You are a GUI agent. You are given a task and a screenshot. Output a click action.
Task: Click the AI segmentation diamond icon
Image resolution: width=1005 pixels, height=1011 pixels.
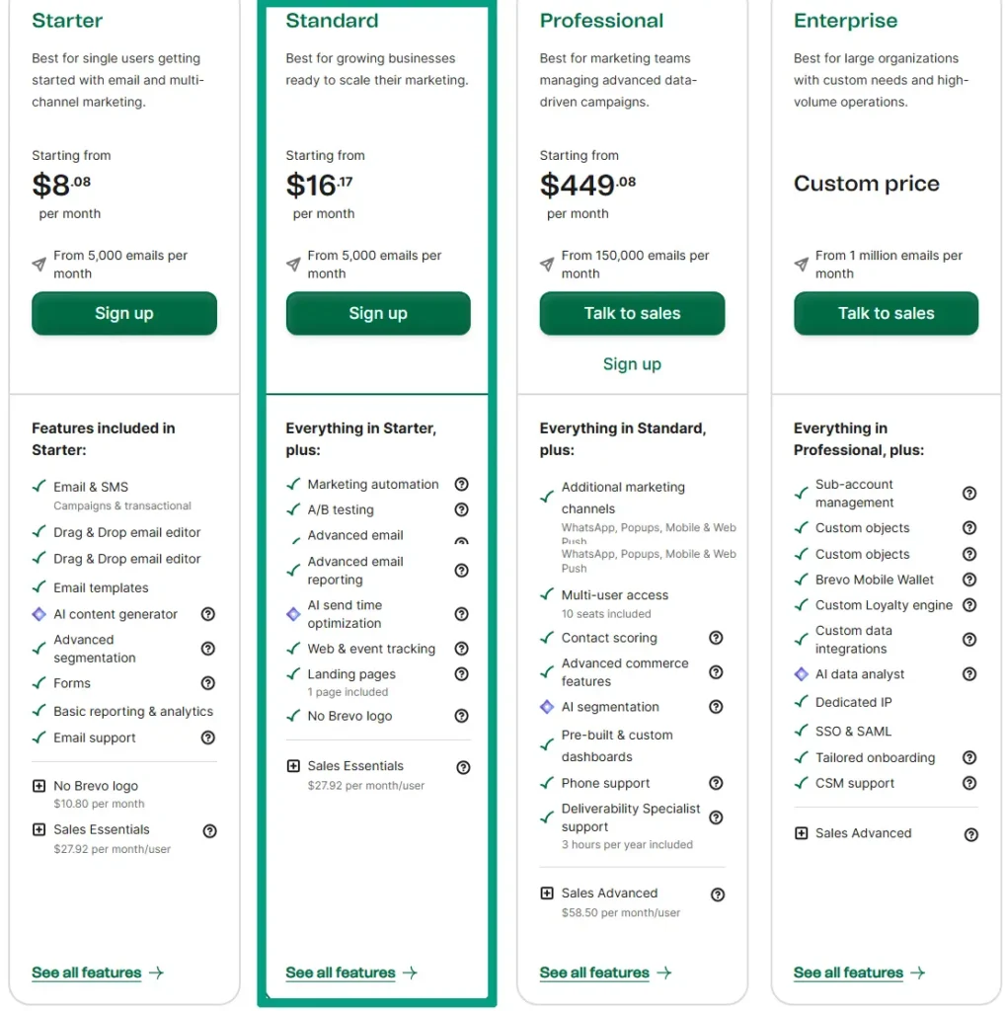[x=546, y=707]
